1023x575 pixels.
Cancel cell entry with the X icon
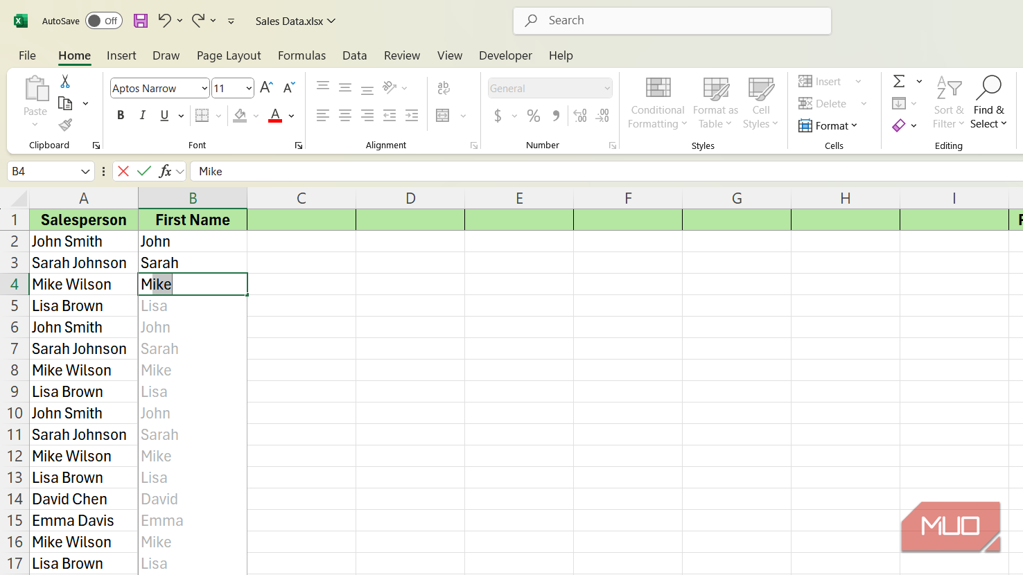point(123,171)
